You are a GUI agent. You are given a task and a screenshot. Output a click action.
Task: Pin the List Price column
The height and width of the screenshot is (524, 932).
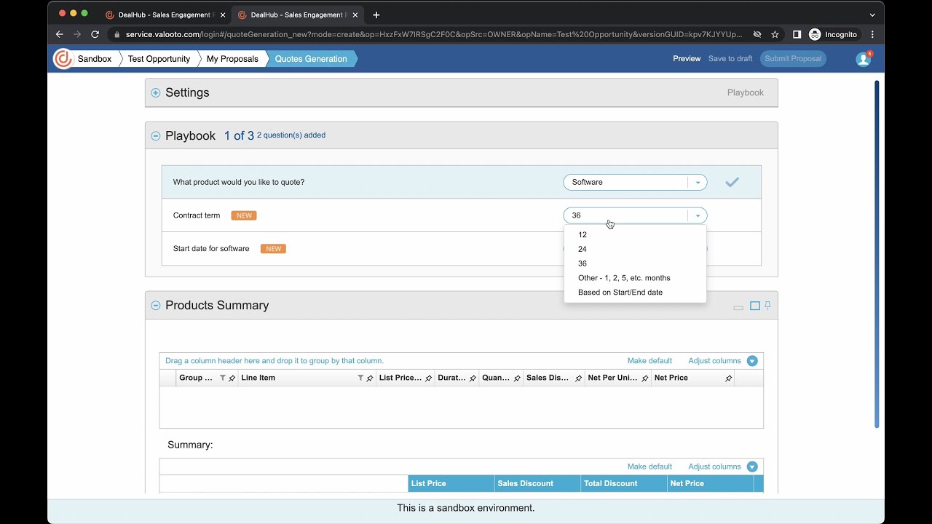(x=429, y=378)
